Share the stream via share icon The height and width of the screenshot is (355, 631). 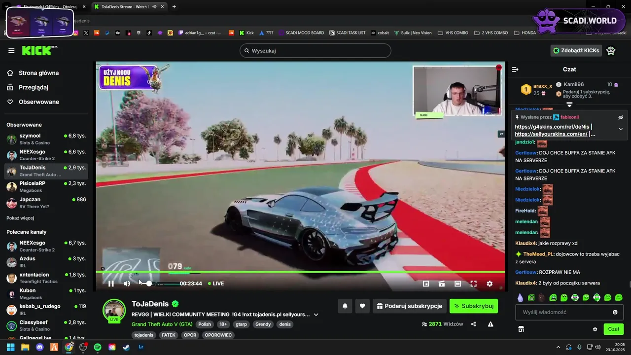click(474, 324)
